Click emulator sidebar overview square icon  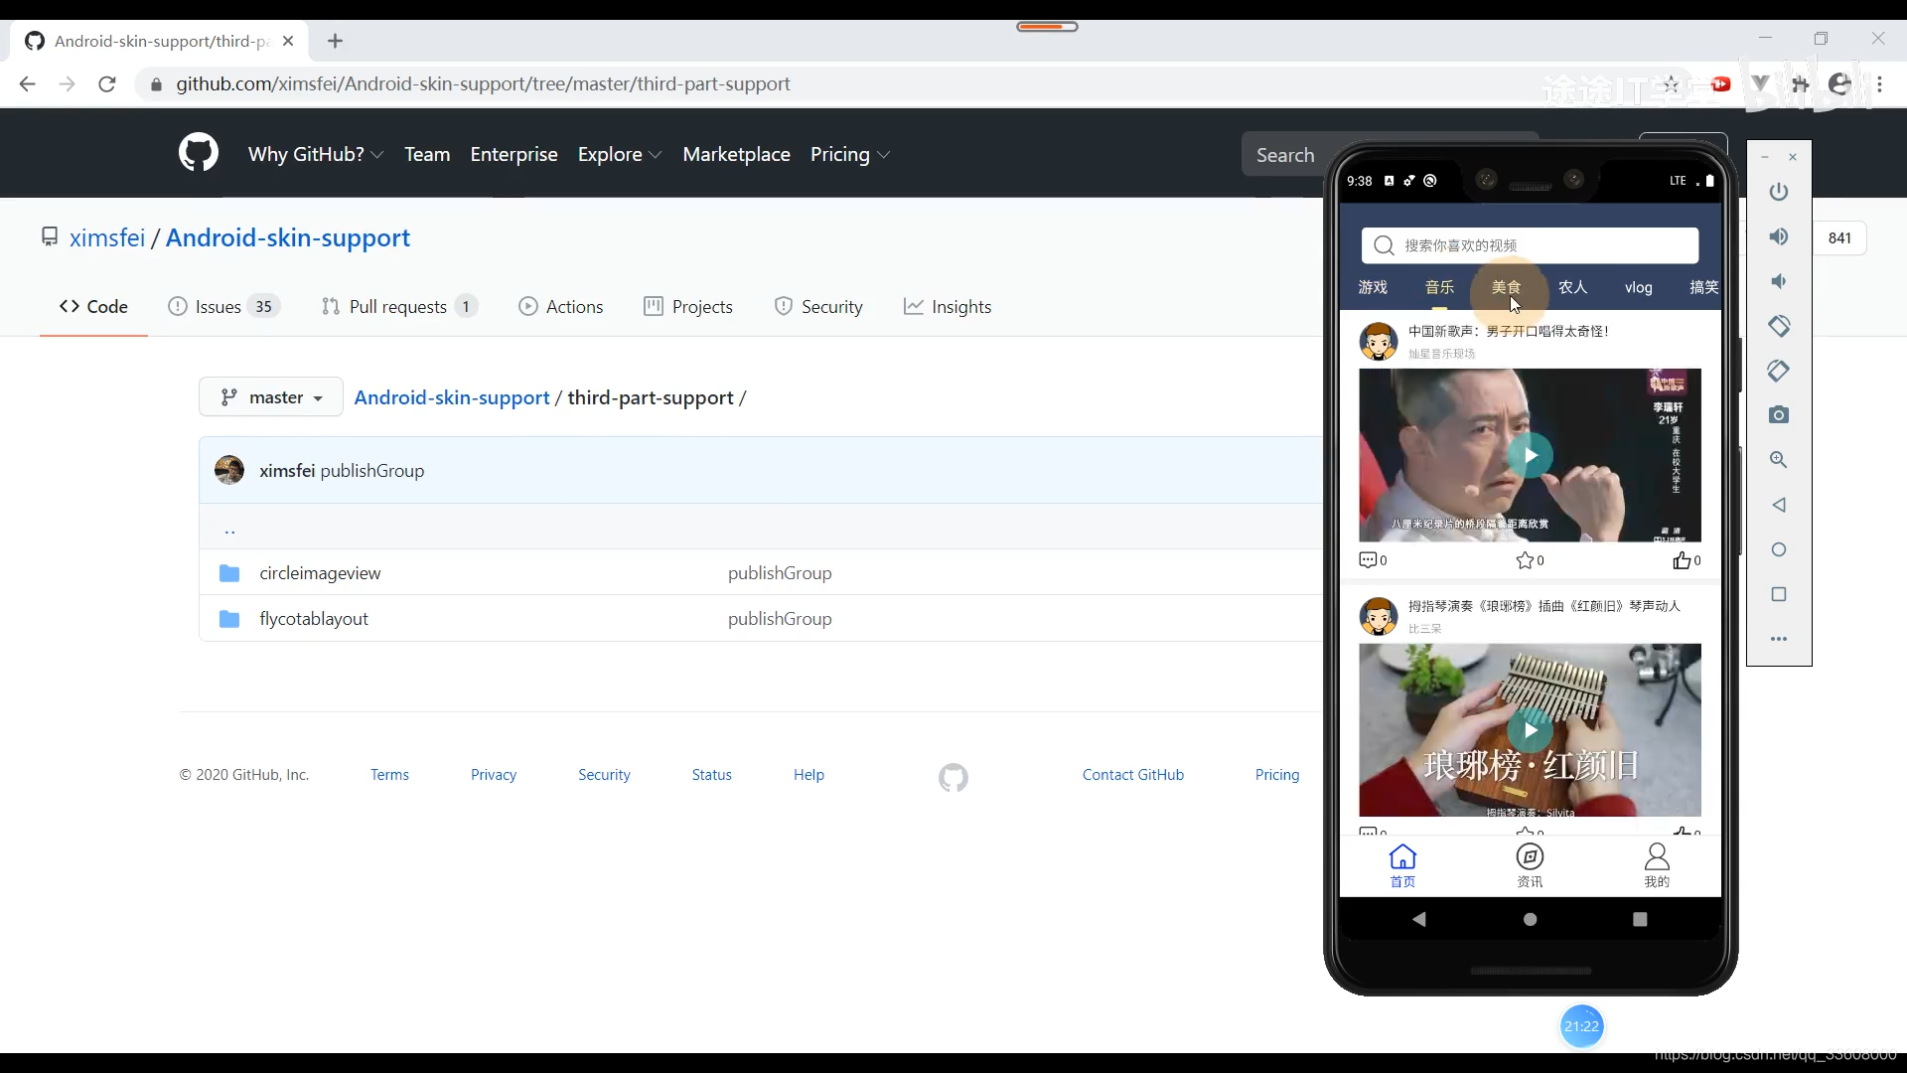pyautogui.click(x=1779, y=594)
